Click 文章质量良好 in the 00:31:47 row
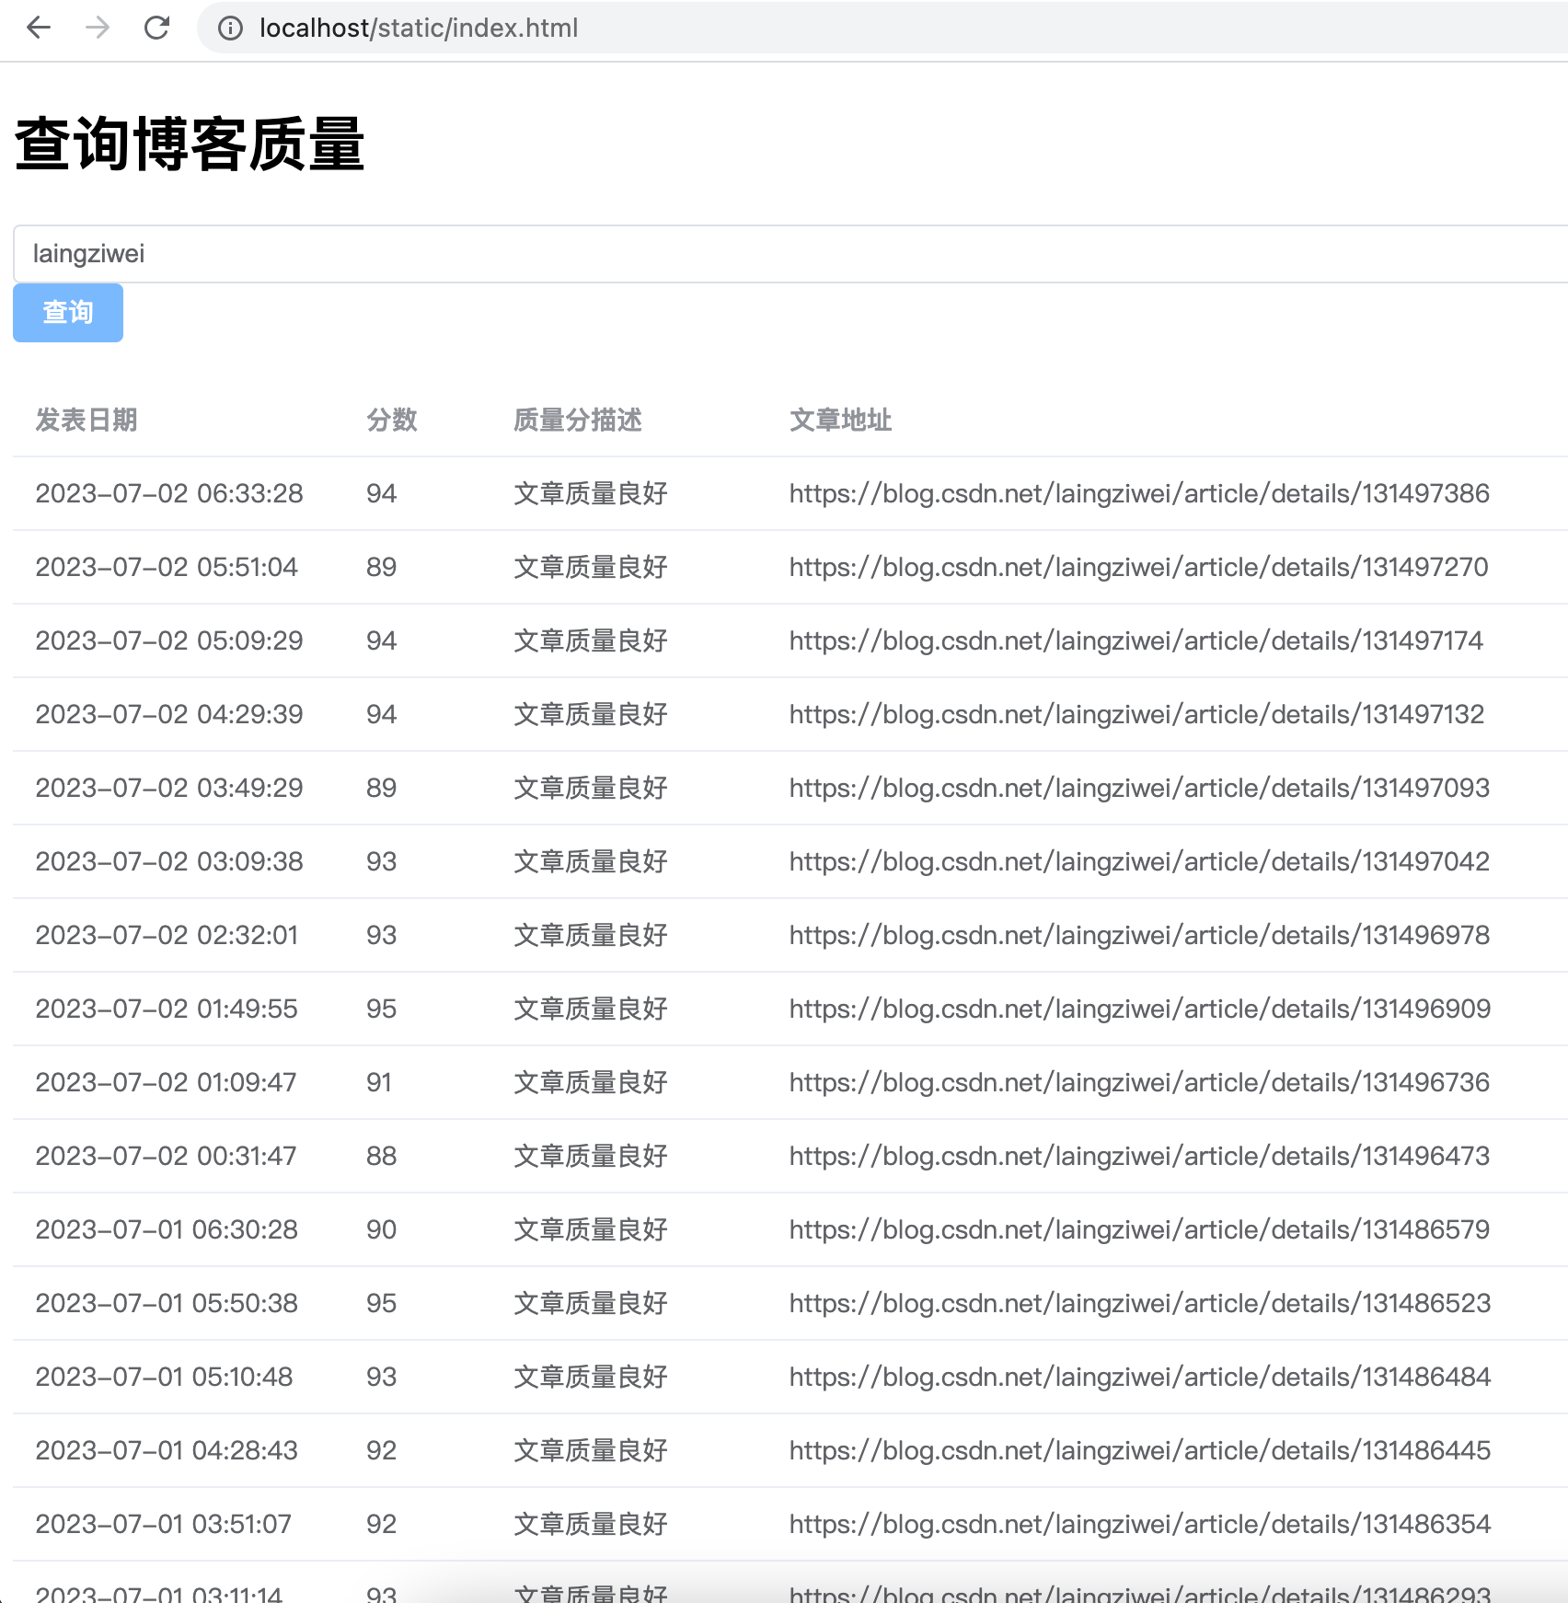The image size is (1568, 1603). [x=591, y=1157]
